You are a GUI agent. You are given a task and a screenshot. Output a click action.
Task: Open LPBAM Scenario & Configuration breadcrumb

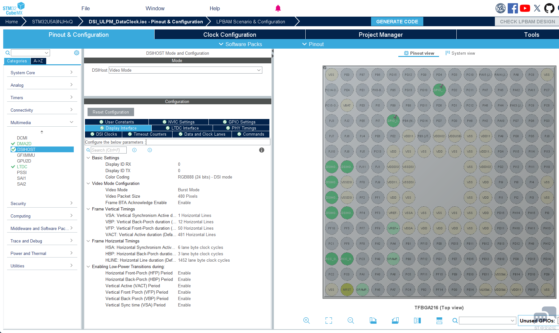pos(250,21)
